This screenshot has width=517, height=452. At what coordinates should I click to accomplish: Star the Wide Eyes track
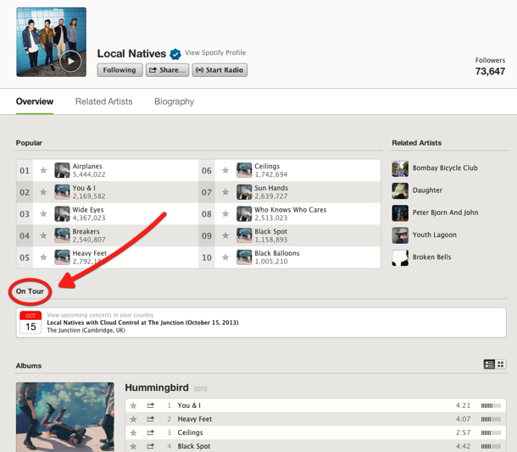43,214
